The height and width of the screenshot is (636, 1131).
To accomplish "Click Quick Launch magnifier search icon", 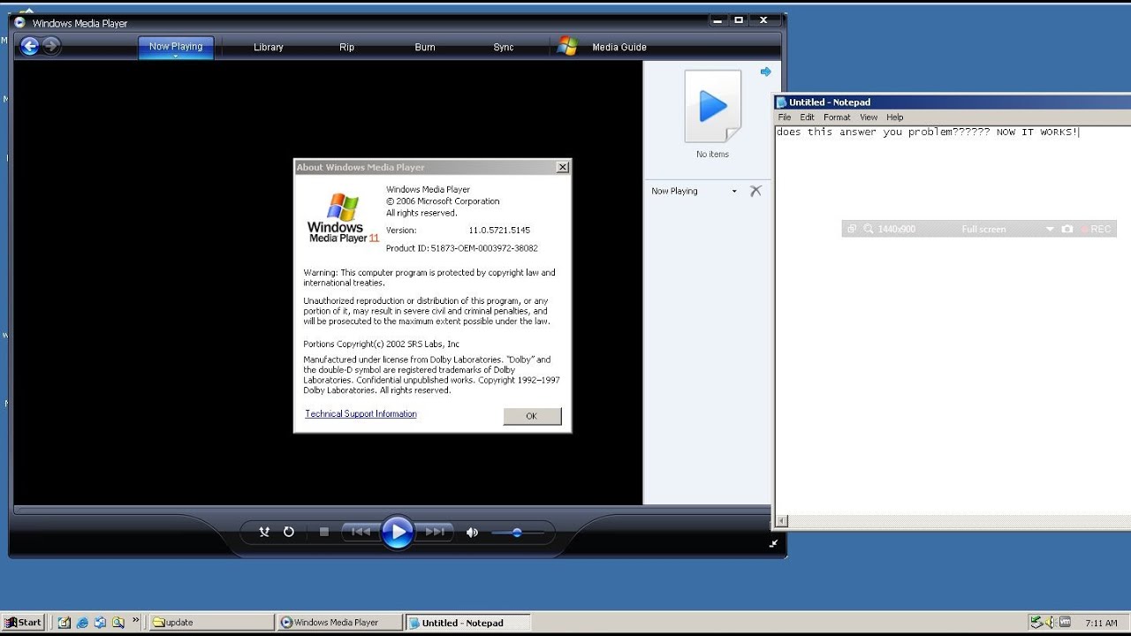I will [x=118, y=622].
